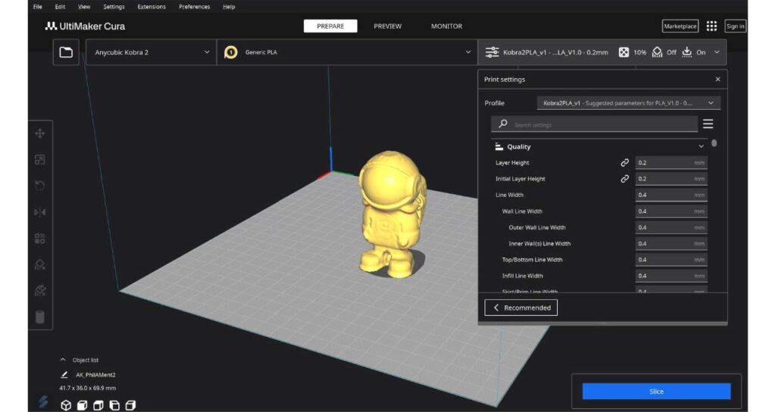Click the Infill Line Width value field
Screen dimensions: 776x412
[671, 276]
